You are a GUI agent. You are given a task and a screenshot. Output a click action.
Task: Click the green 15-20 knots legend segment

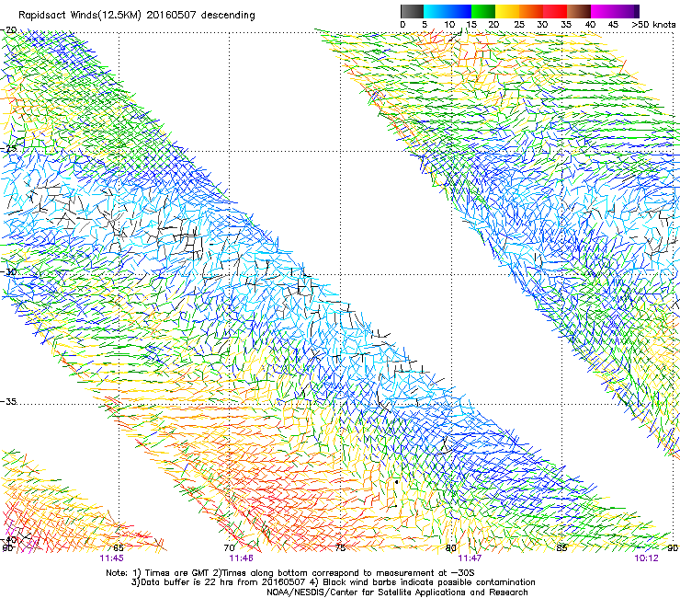coord(483,11)
